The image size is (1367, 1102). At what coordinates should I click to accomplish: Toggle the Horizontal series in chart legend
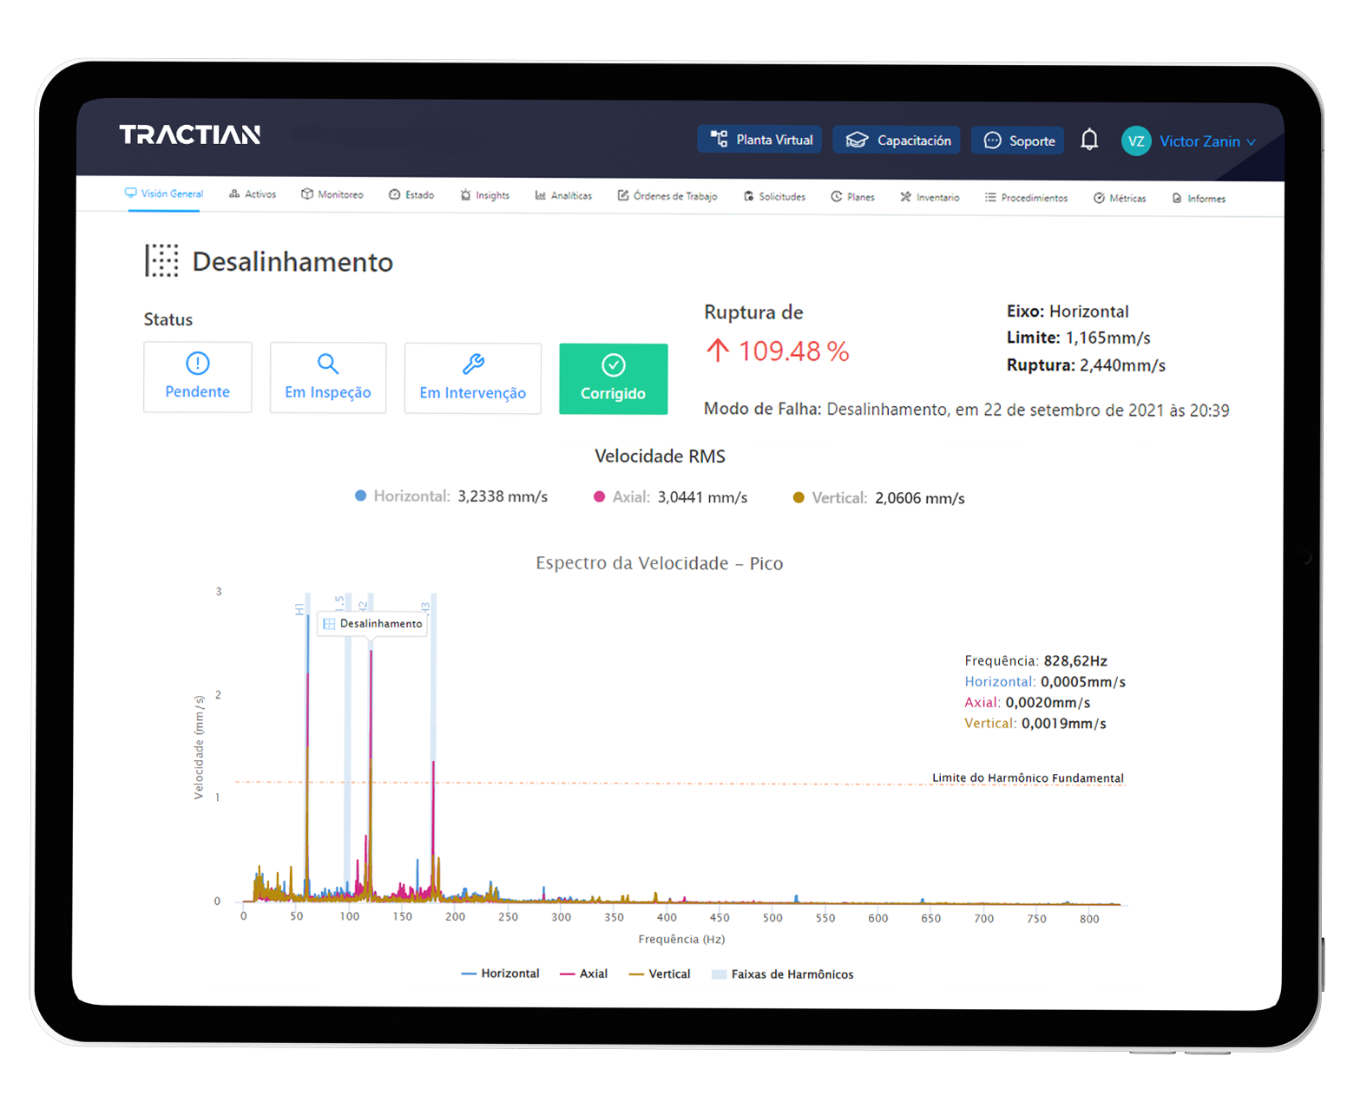(x=500, y=974)
